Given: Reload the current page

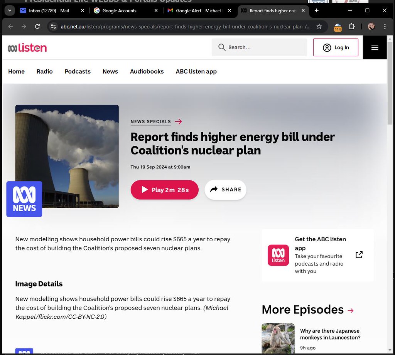Looking at the screenshot, I should pyautogui.click(x=37, y=27).
